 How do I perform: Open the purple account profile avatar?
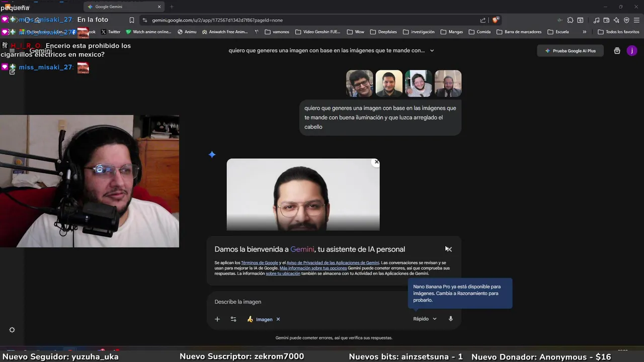(632, 51)
